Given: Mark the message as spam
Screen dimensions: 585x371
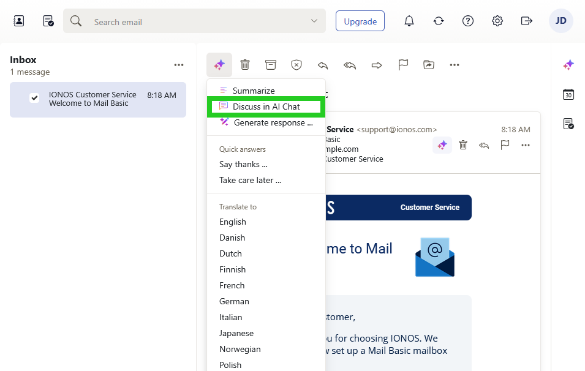Looking at the screenshot, I should [x=296, y=64].
